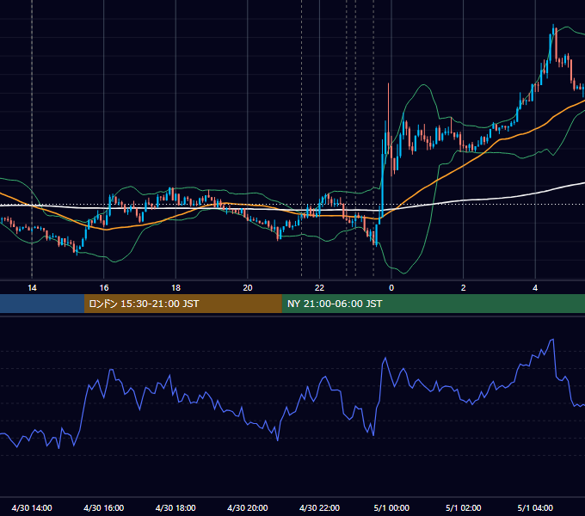
Task: Click the ロンドン 15:30-21:00 JST session band
Action: point(182,304)
